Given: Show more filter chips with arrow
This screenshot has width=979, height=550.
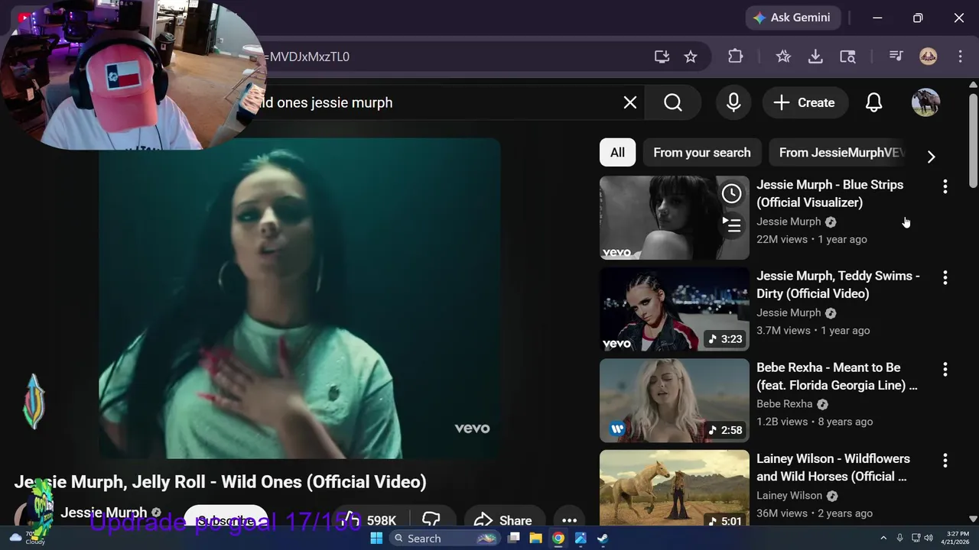Looking at the screenshot, I should click(x=931, y=157).
